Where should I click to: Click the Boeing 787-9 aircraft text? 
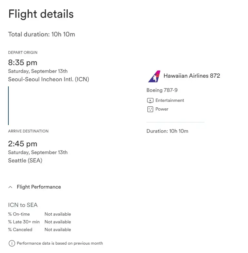162,90
